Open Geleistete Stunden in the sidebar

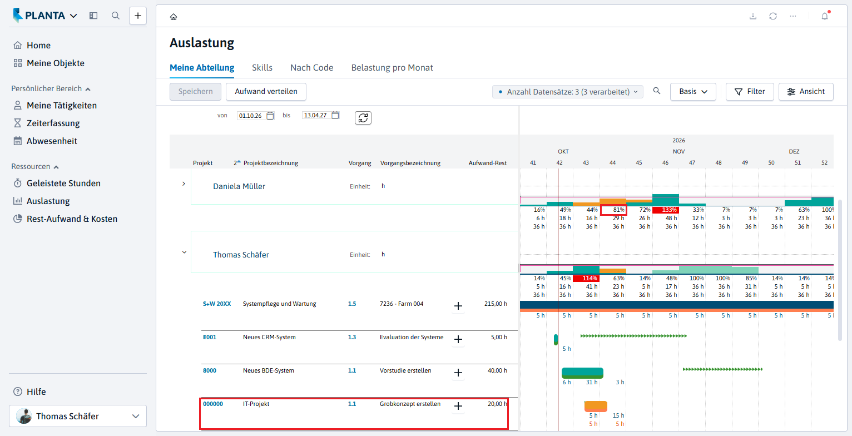(63, 184)
